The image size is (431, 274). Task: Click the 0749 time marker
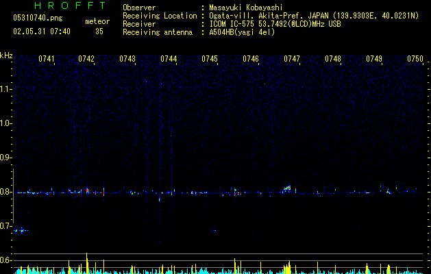tap(374, 59)
